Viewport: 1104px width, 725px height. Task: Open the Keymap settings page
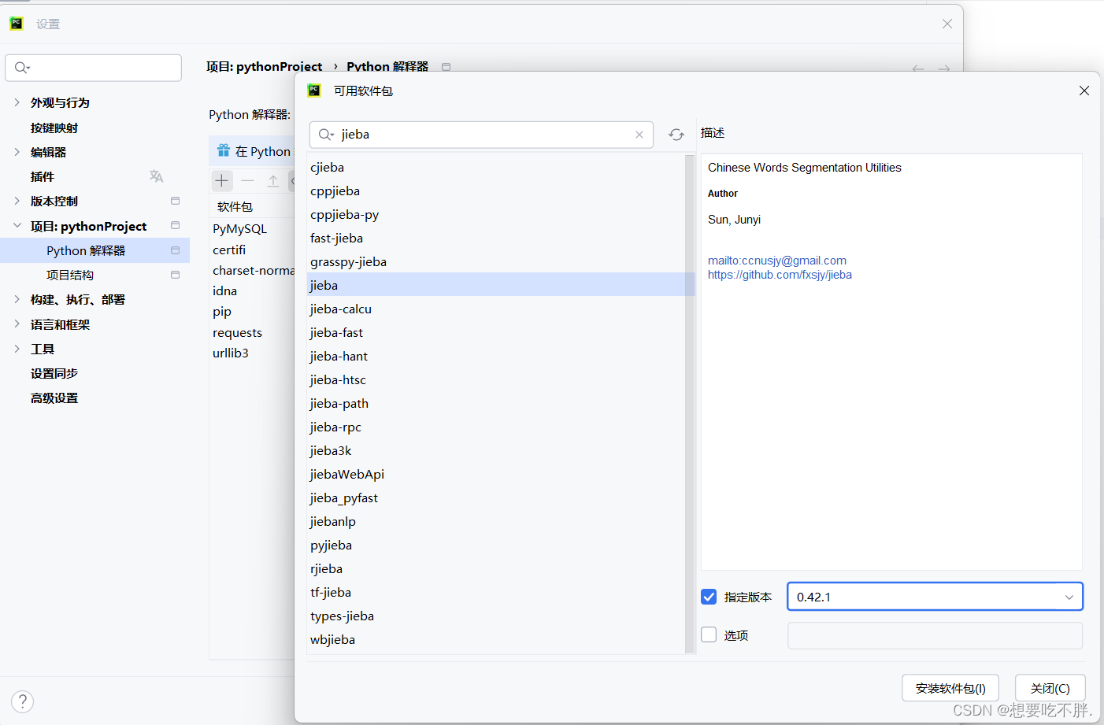(x=54, y=128)
